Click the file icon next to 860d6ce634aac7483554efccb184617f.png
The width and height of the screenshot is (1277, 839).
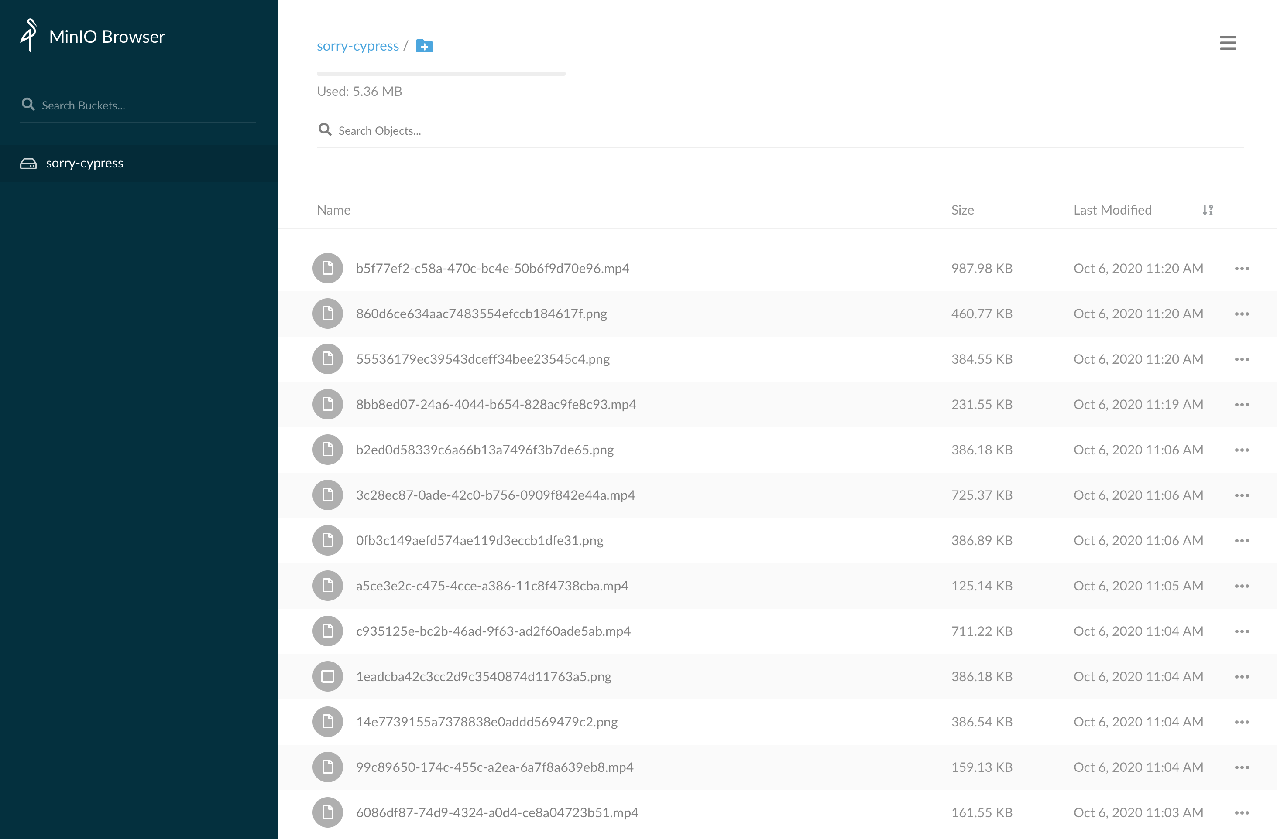pyautogui.click(x=327, y=313)
